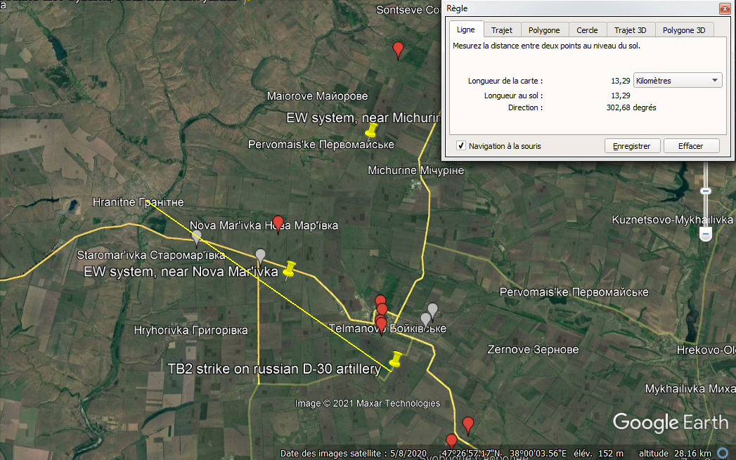Open the red placemark below Sontseve
Viewport: 736px width, 460px height.
coord(398,49)
